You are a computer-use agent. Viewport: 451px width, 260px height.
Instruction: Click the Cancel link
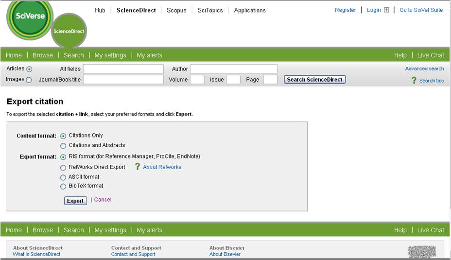click(103, 200)
